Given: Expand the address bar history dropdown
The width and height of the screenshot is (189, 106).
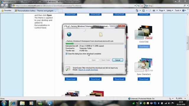Looking at the screenshot, I should (x=135, y=6).
